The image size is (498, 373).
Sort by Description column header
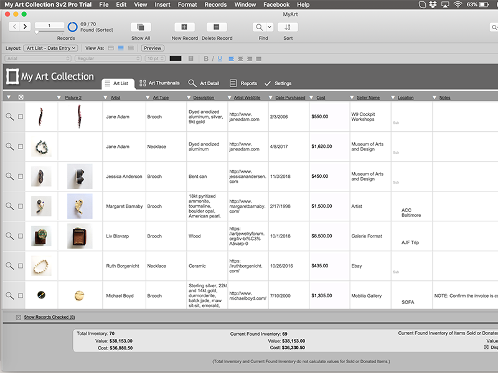(204, 98)
